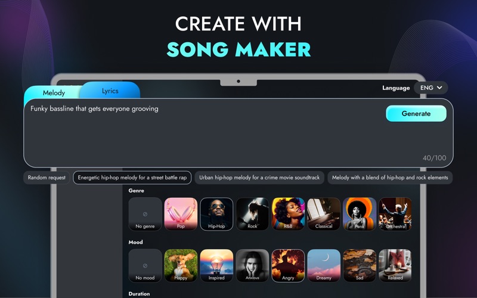Switch to the Lyrics tab
The height and width of the screenshot is (298, 477).
(110, 91)
